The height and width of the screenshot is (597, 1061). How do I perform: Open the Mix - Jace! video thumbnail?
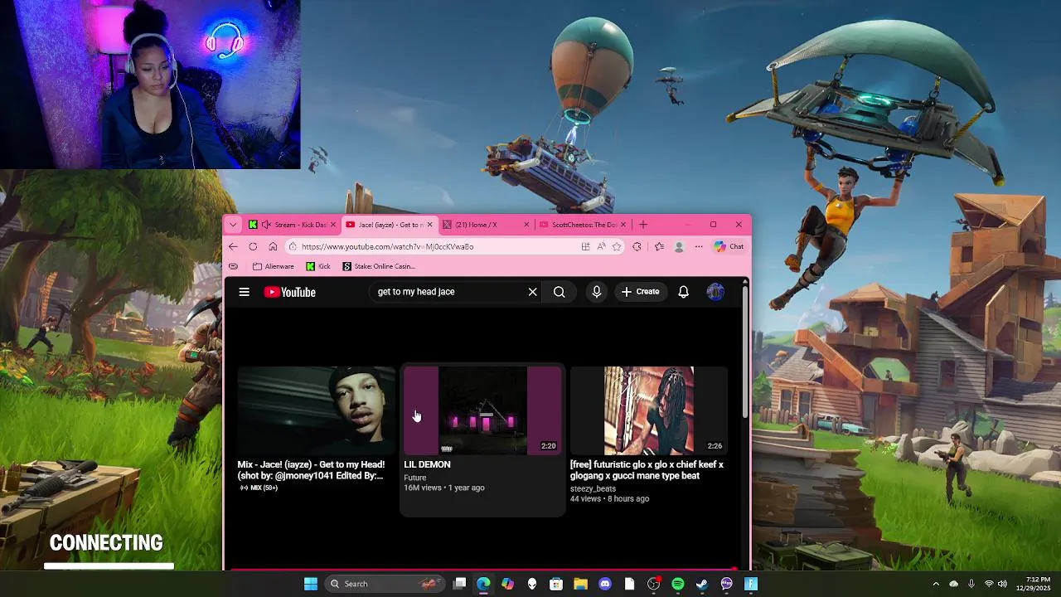(317, 410)
